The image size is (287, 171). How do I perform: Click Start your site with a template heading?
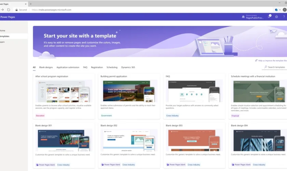coord(80,36)
